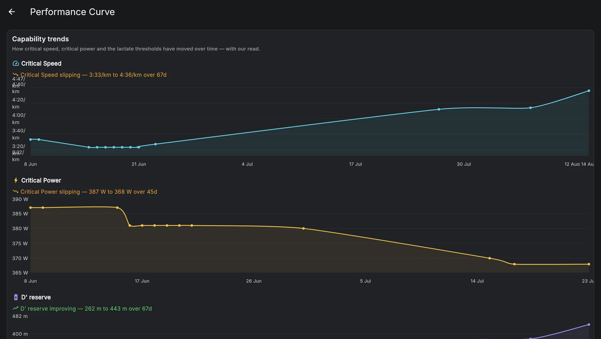Select the last data point on D' reserve curve
Image resolution: width=601 pixels, height=339 pixels.
(x=589, y=325)
